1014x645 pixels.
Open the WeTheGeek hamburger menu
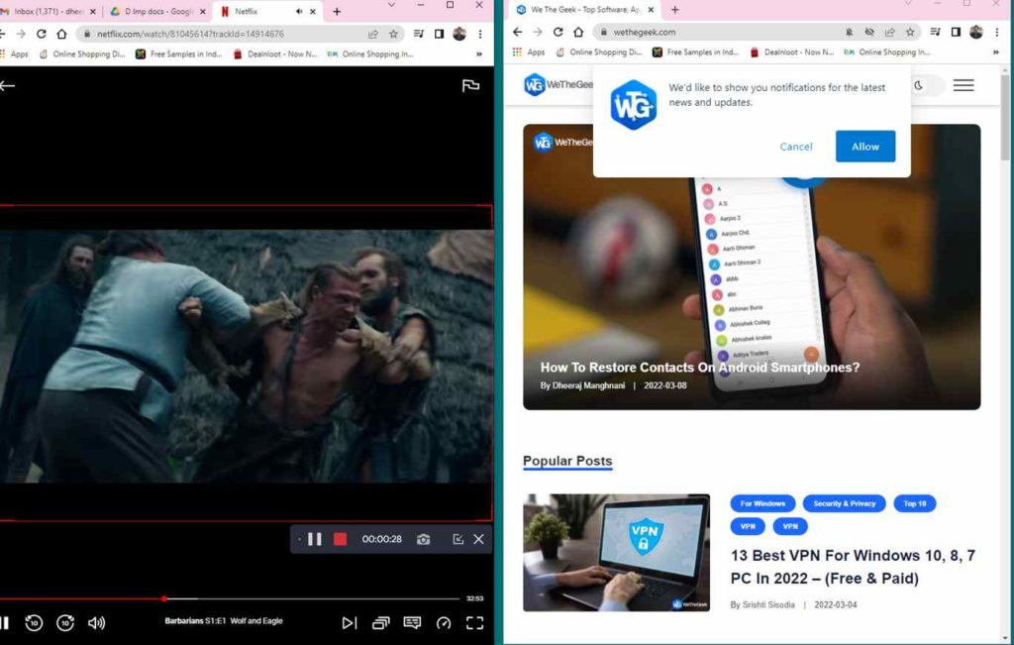tap(963, 85)
